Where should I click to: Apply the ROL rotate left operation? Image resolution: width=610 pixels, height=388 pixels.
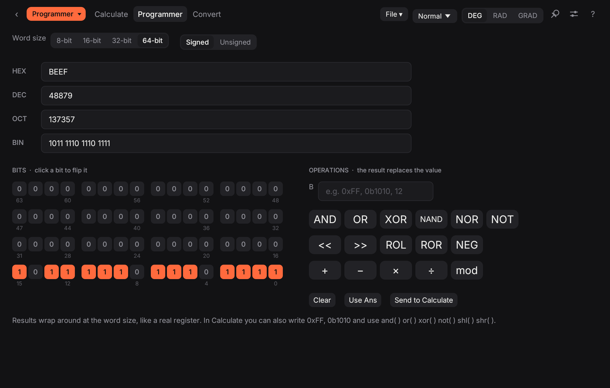(396, 245)
